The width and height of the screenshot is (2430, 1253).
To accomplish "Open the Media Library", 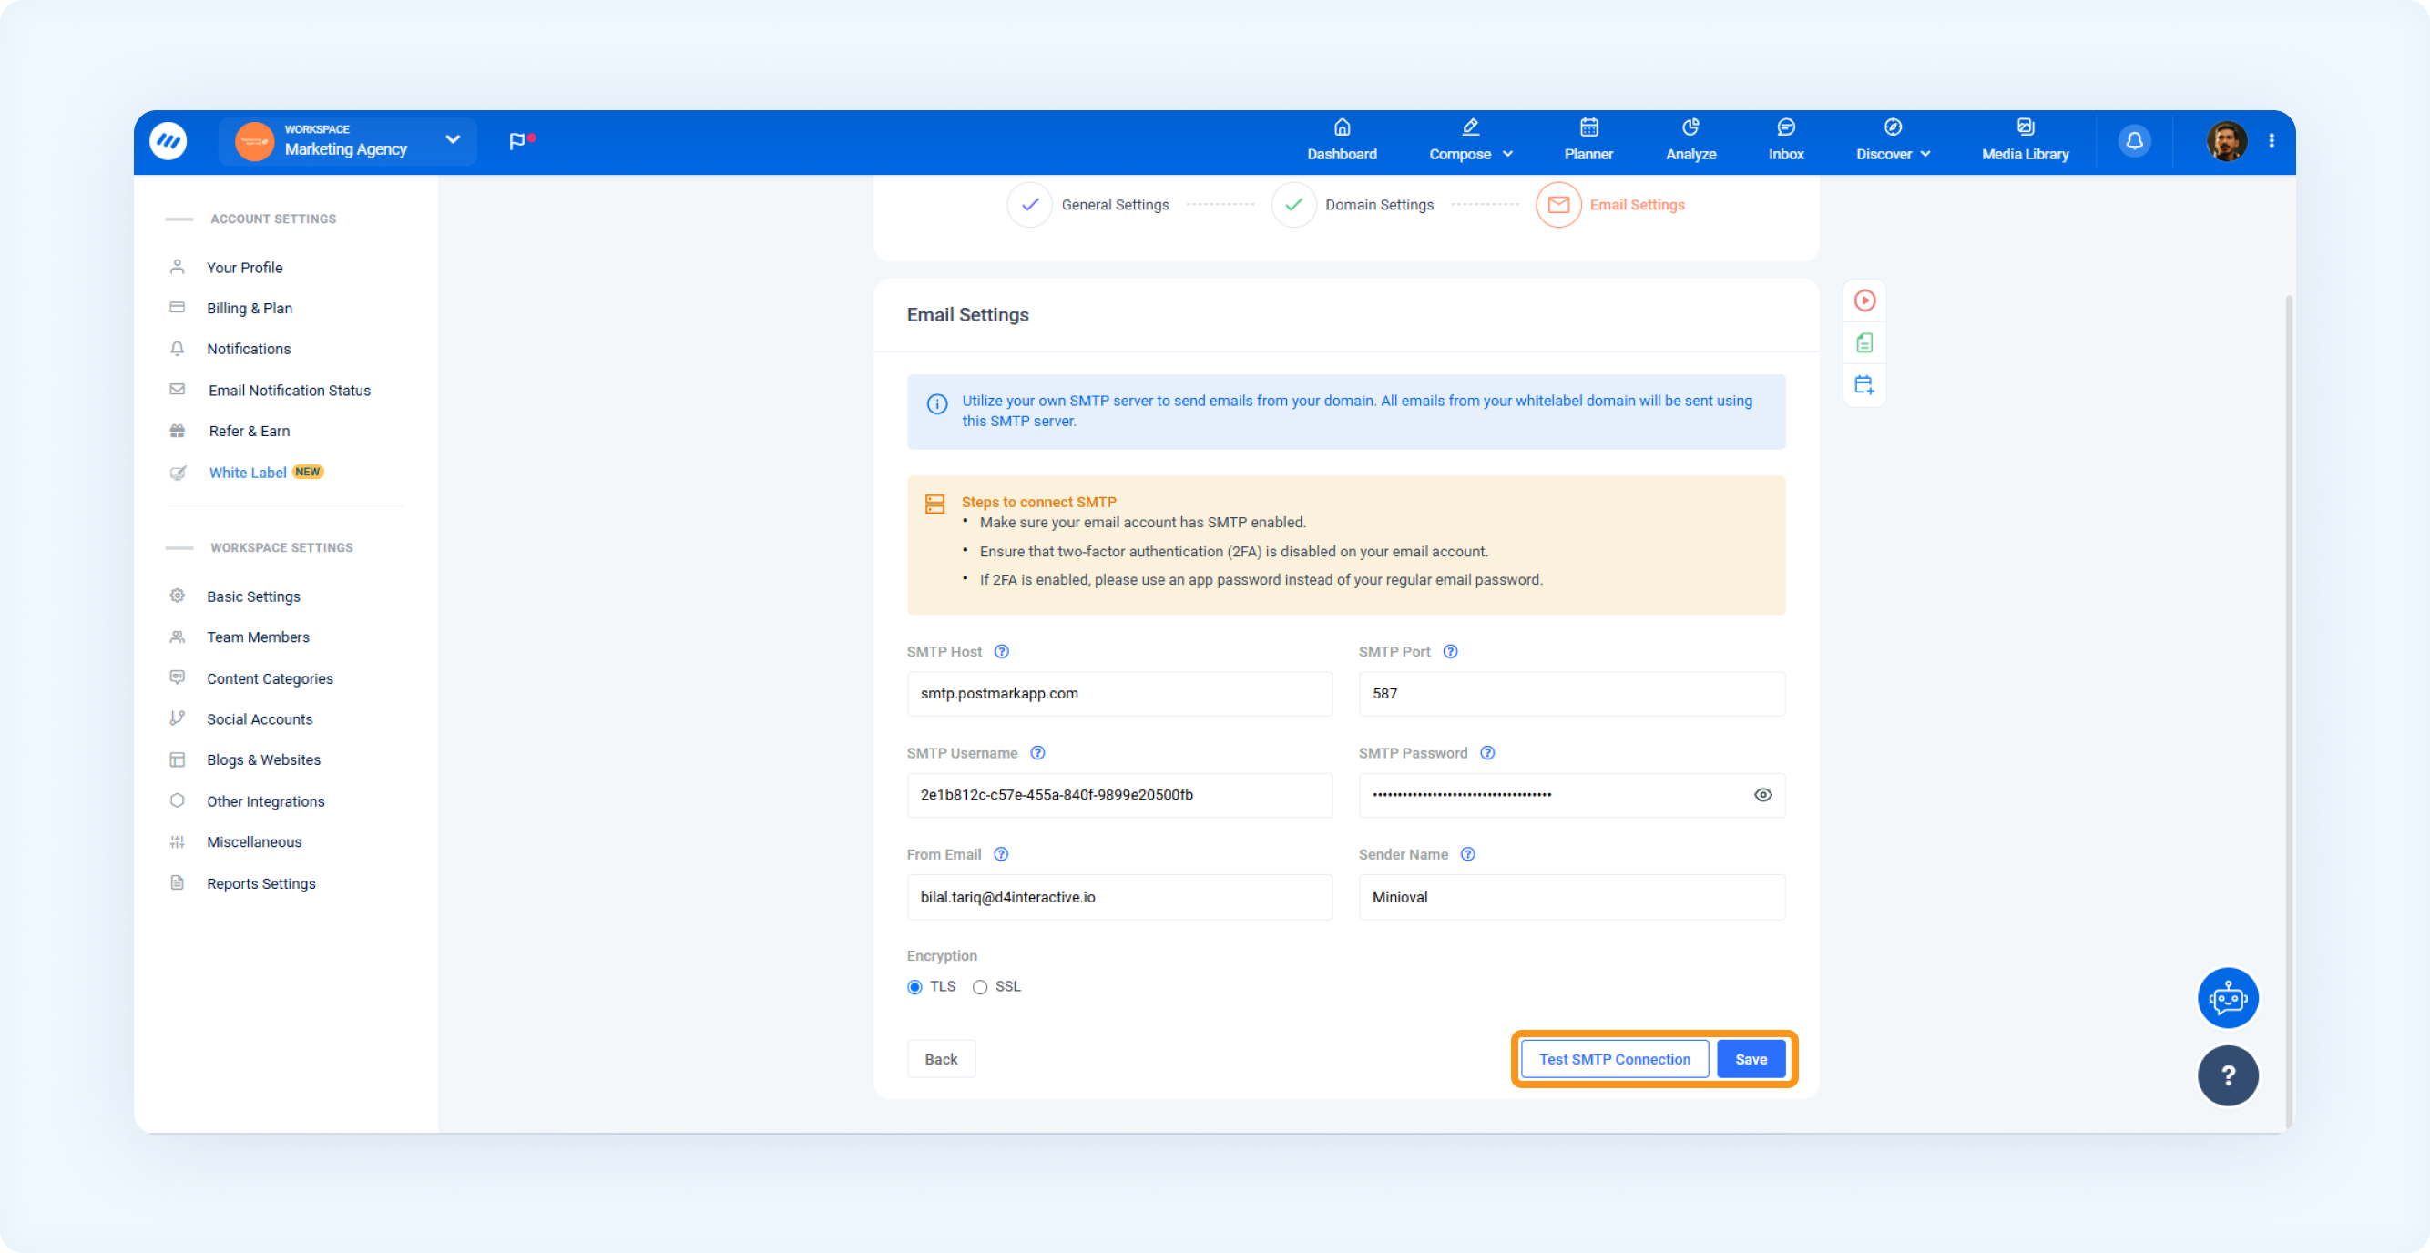I will point(2026,140).
